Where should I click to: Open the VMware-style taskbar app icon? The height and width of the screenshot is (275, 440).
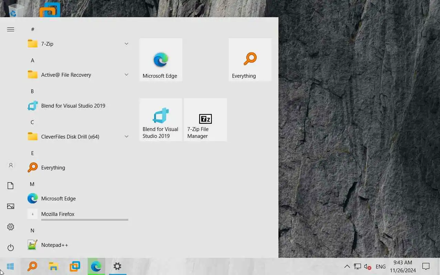[x=75, y=266]
